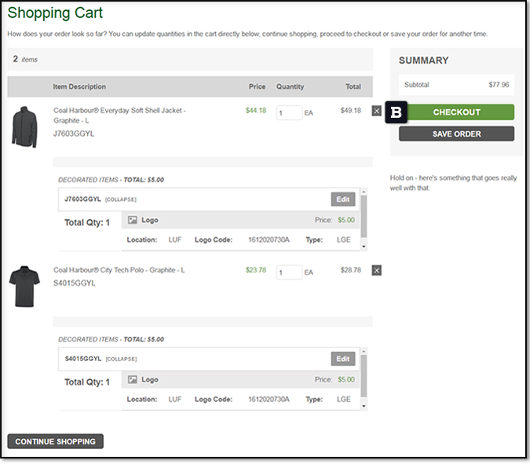Focus the quantity field for the jacket
Viewport: 530px width, 464px height.
click(x=289, y=113)
